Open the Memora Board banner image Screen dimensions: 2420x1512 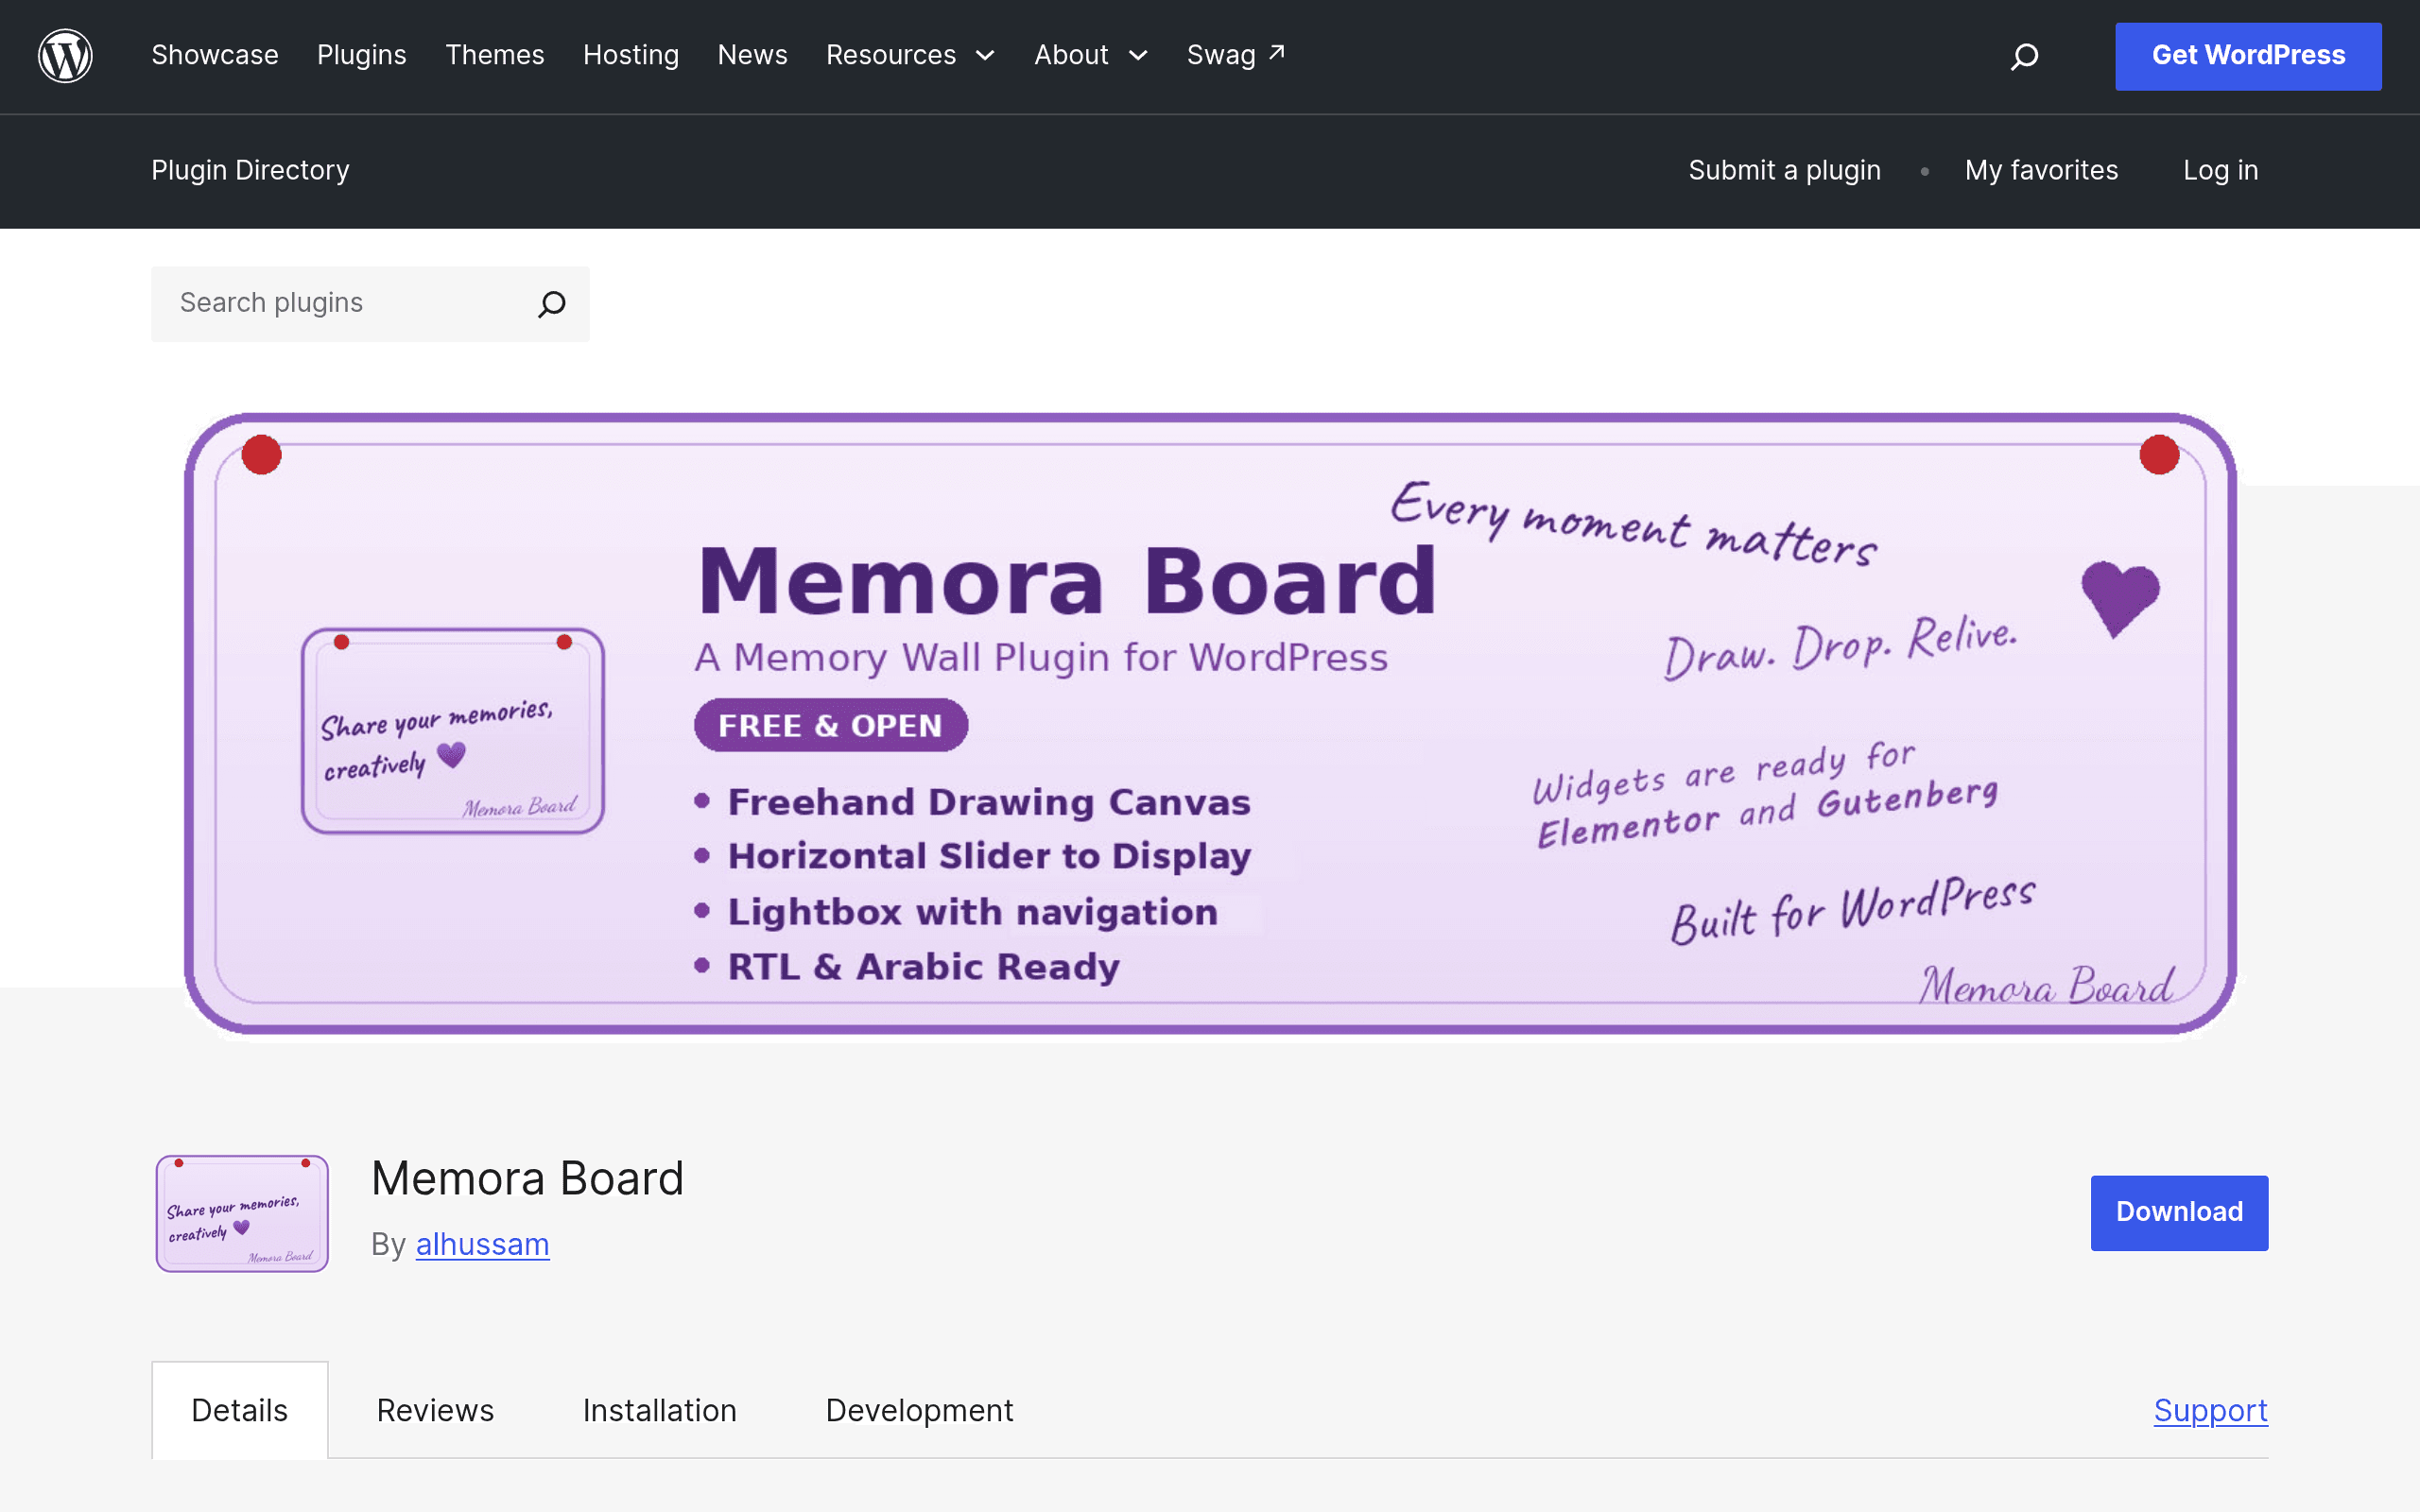[1210, 724]
